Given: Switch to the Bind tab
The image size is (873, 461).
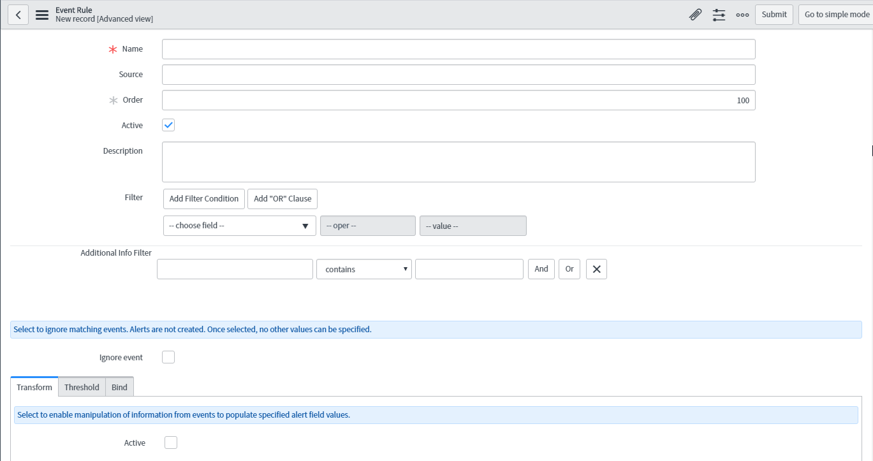Looking at the screenshot, I should click(119, 387).
